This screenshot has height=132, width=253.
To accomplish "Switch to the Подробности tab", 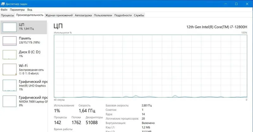I will click(x=123, y=15).
